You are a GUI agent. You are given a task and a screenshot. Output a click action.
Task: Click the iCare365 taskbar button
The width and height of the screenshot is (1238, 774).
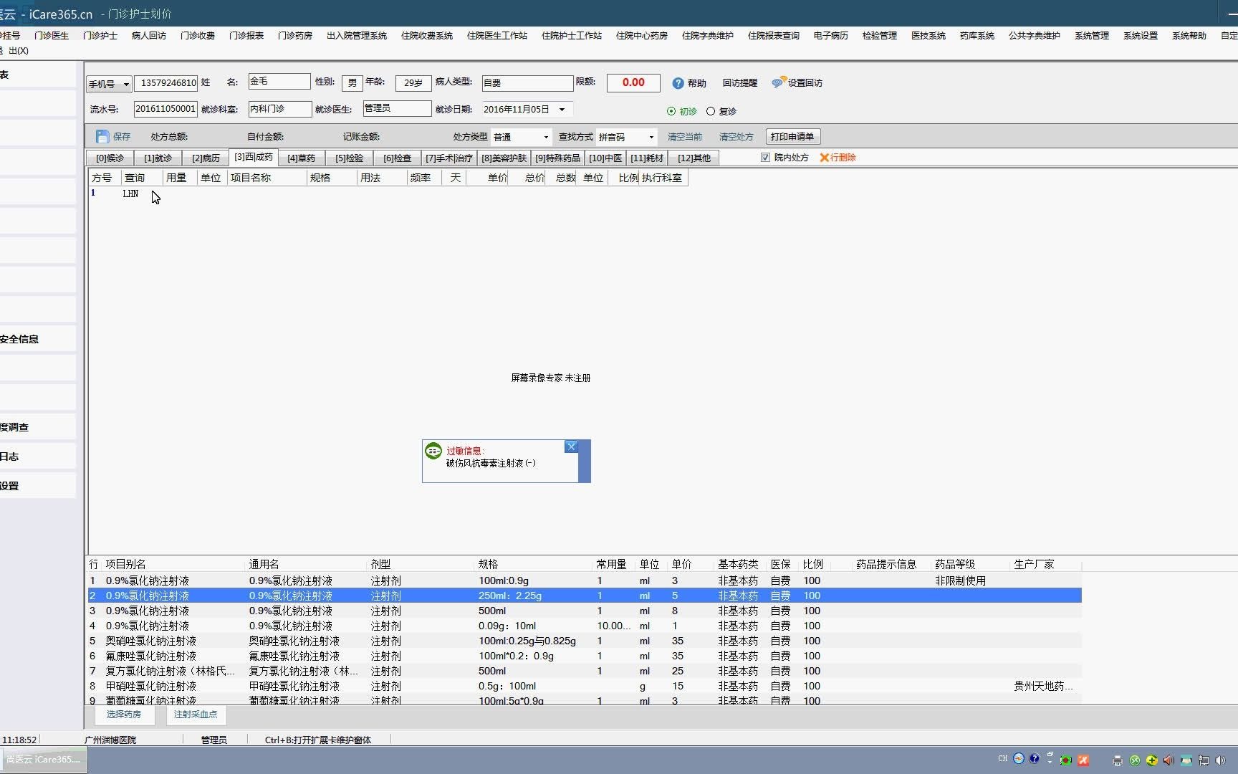(44, 760)
